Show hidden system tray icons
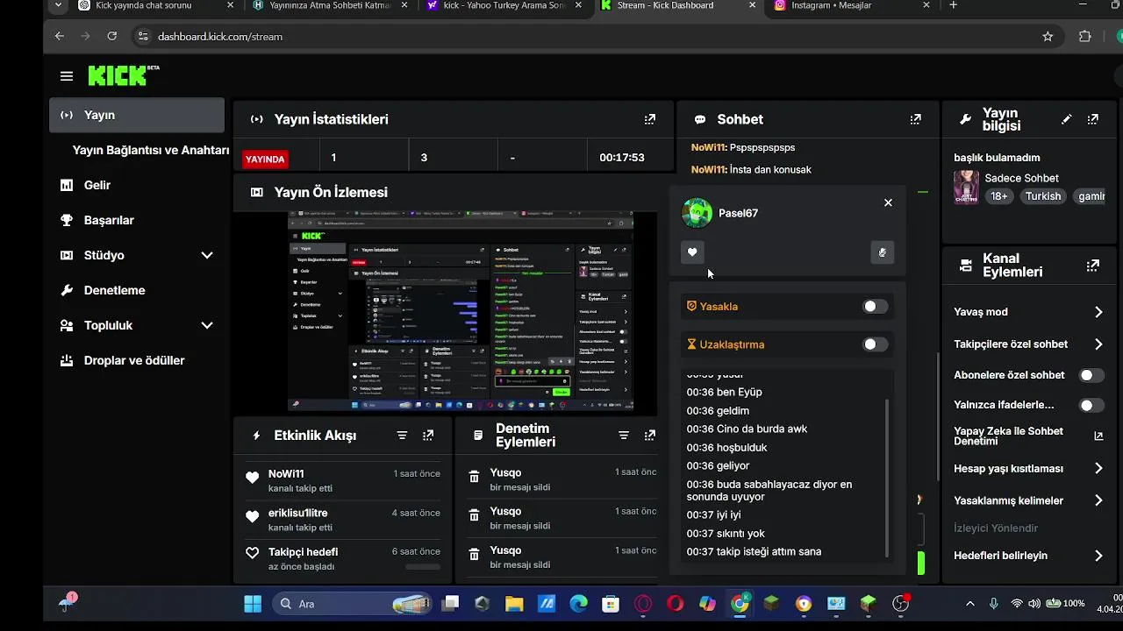 point(970,604)
